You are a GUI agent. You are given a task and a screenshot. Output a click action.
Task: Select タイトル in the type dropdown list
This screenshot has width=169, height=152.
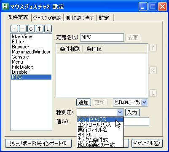click(x=100, y=135)
